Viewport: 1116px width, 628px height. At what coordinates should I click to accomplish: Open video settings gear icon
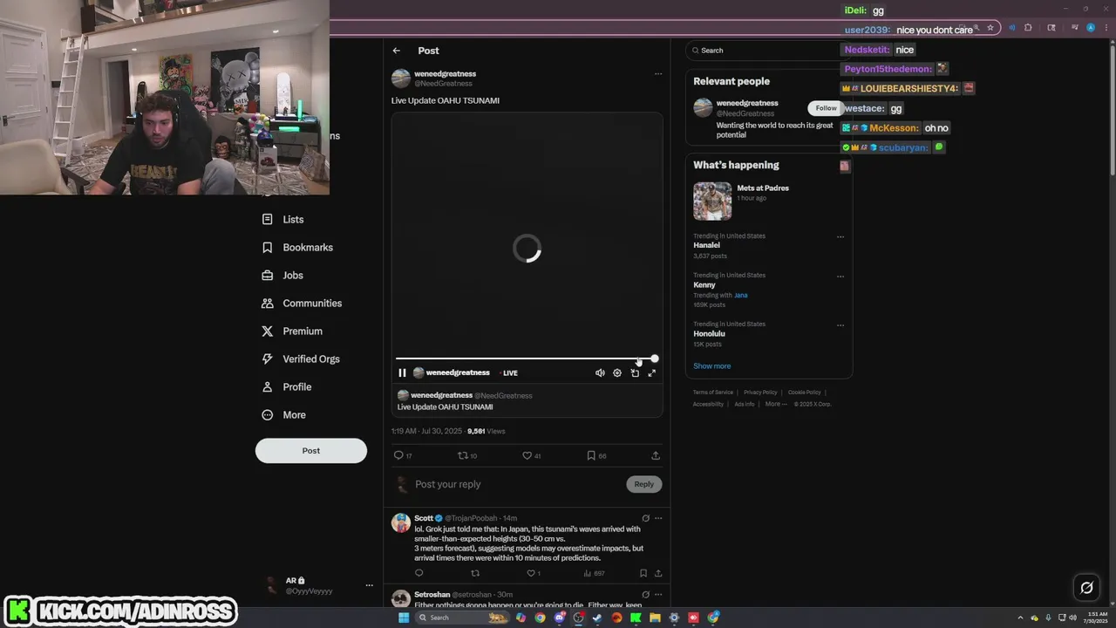[617, 372]
